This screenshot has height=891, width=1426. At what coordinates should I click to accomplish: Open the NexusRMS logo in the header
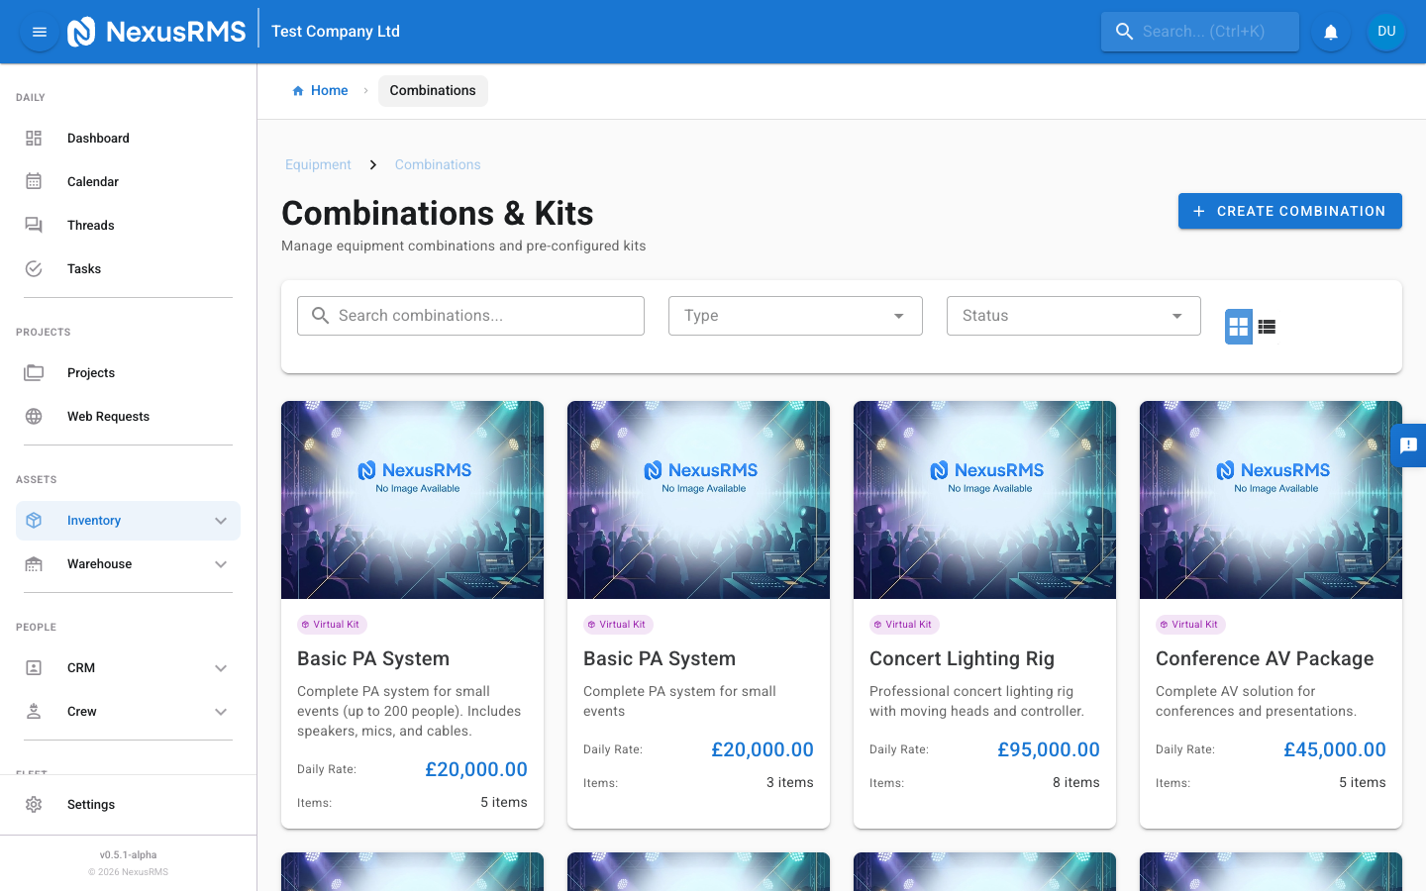[x=82, y=31]
